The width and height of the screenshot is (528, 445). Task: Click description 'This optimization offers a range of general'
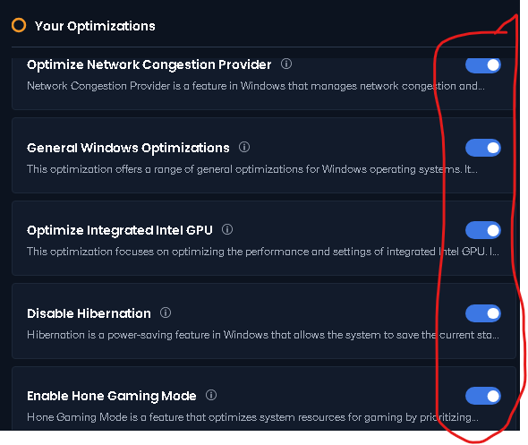(x=252, y=169)
